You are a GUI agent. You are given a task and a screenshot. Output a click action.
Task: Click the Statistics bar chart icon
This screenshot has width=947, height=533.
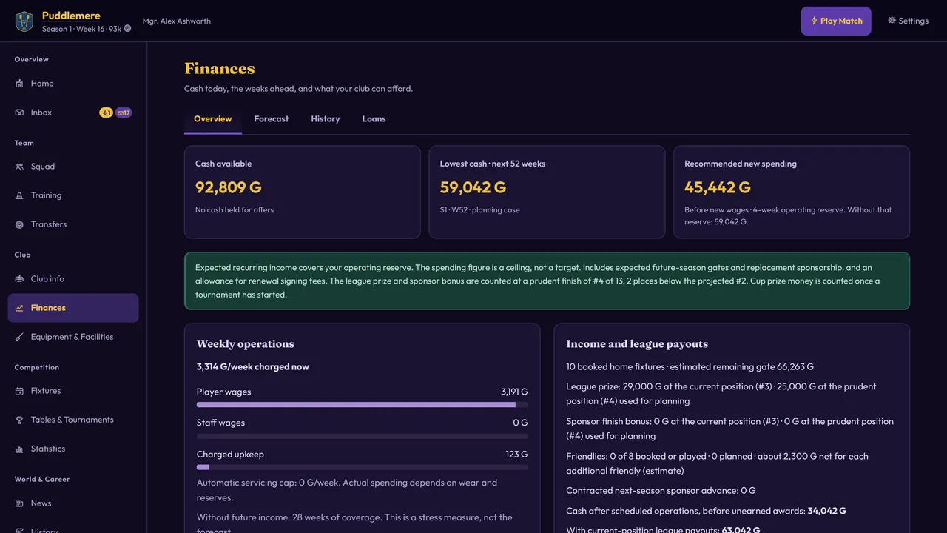pyautogui.click(x=19, y=449)
